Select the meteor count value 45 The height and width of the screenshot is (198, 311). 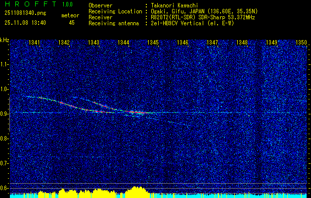point(72,23)
